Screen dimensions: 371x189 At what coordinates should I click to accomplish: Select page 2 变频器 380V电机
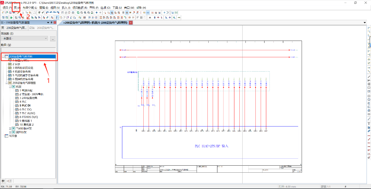point(31,94)
